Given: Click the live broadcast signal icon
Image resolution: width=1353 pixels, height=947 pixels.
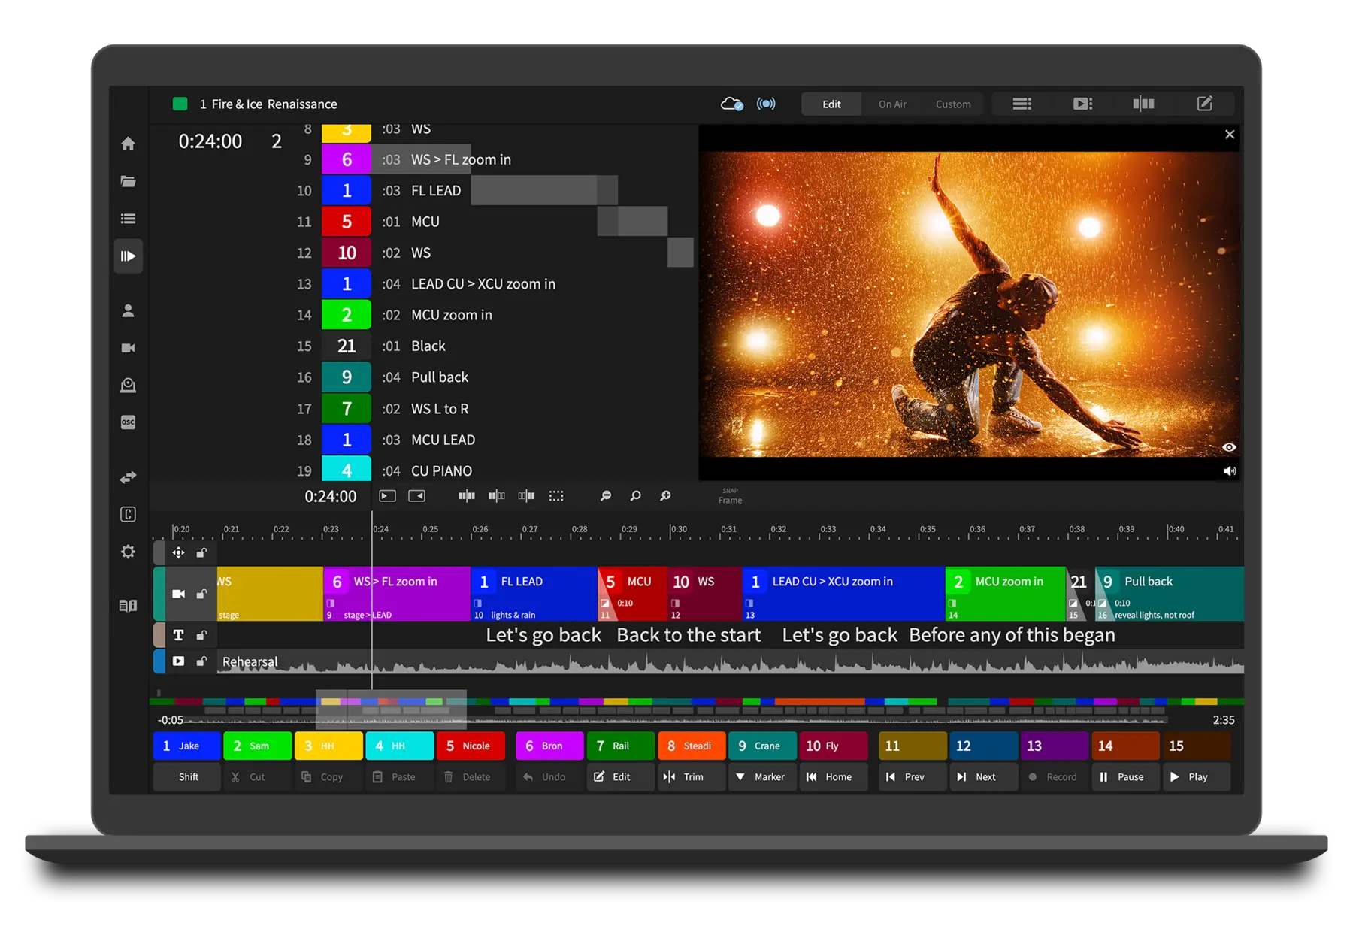Looking at the screenshot, I should (x=765, y=104).
